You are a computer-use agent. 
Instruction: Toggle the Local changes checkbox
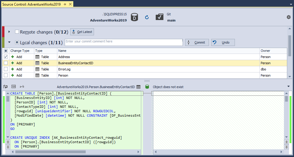[17, 42]
